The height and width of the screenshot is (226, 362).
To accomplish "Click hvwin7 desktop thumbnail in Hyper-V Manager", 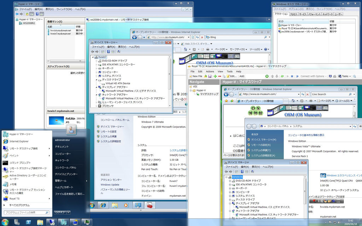I will click(56, 120).
